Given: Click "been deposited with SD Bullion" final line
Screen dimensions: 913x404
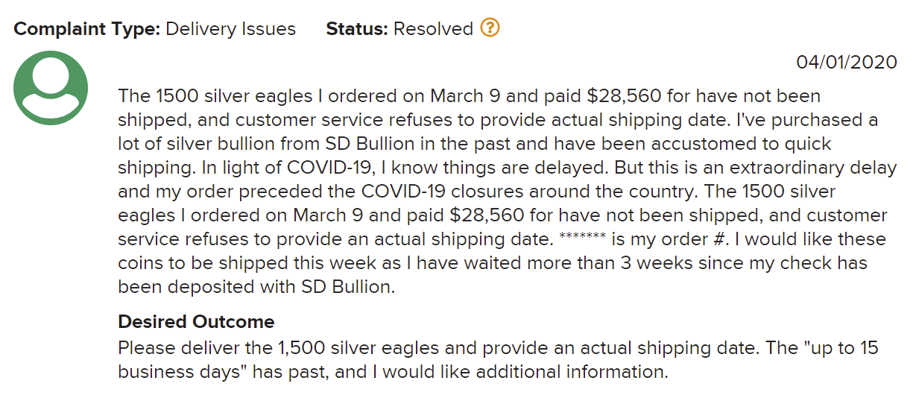Looking at the screenshot, I should coord(256,288).
